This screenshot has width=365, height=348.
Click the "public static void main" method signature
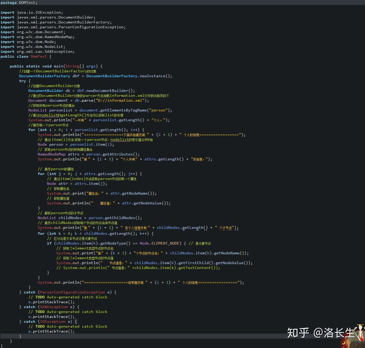pos(56,66)
